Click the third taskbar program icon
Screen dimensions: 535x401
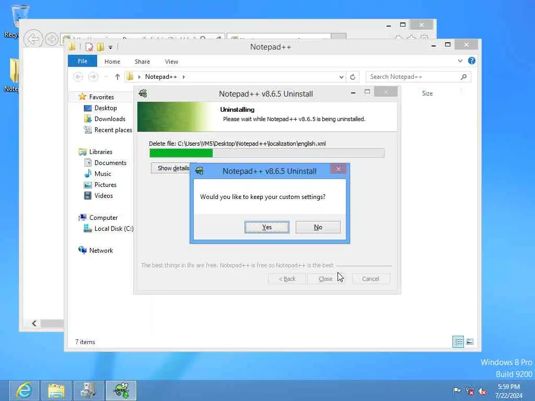click(x=89, y=391)
